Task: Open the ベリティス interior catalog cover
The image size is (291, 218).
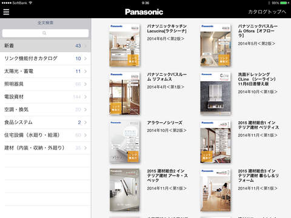Action: pos(215,142)
